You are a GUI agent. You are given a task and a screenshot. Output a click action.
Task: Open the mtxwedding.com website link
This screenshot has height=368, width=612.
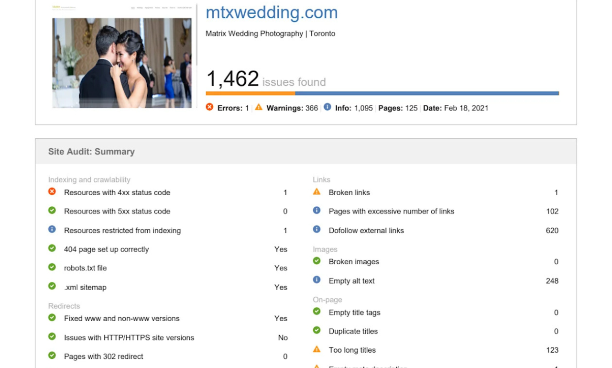coord(271,13)
